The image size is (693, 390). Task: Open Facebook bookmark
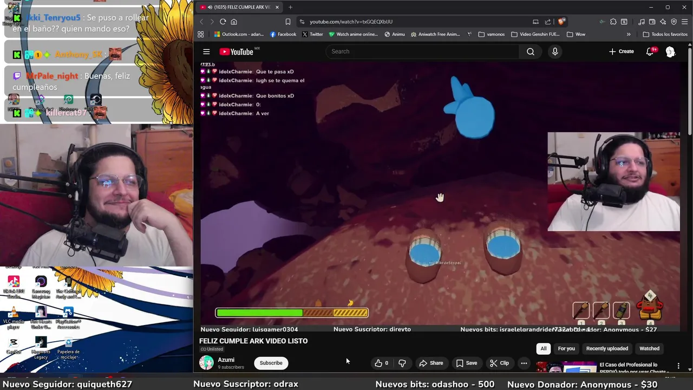tap(283, 34)
